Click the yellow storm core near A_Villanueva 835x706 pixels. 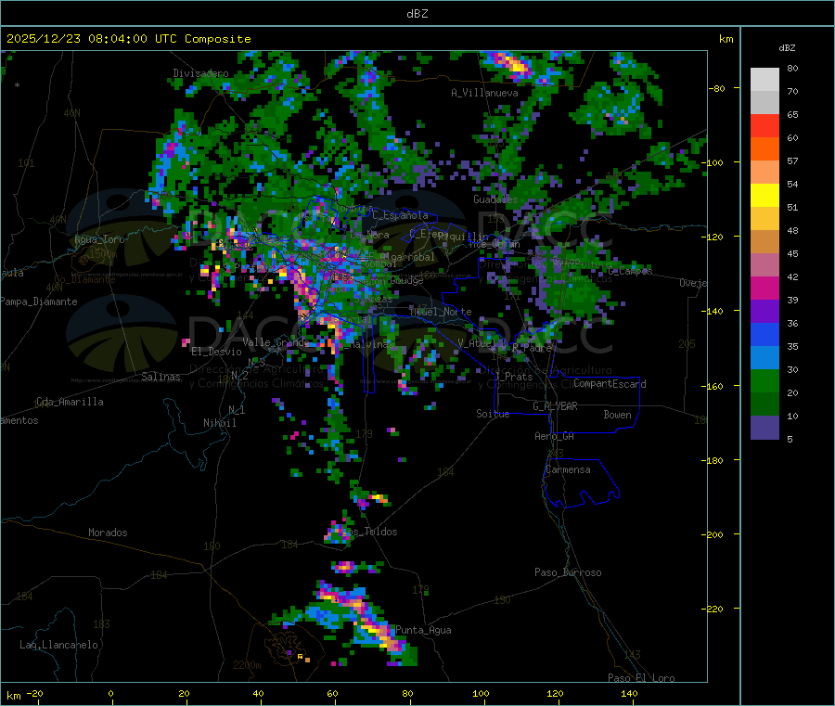point(514,66)
